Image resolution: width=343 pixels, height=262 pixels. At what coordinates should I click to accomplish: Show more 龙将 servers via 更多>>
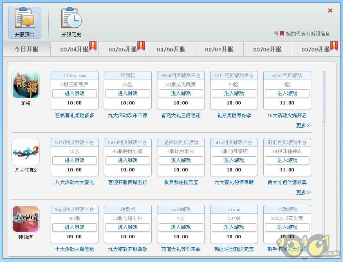coord(304,126)
